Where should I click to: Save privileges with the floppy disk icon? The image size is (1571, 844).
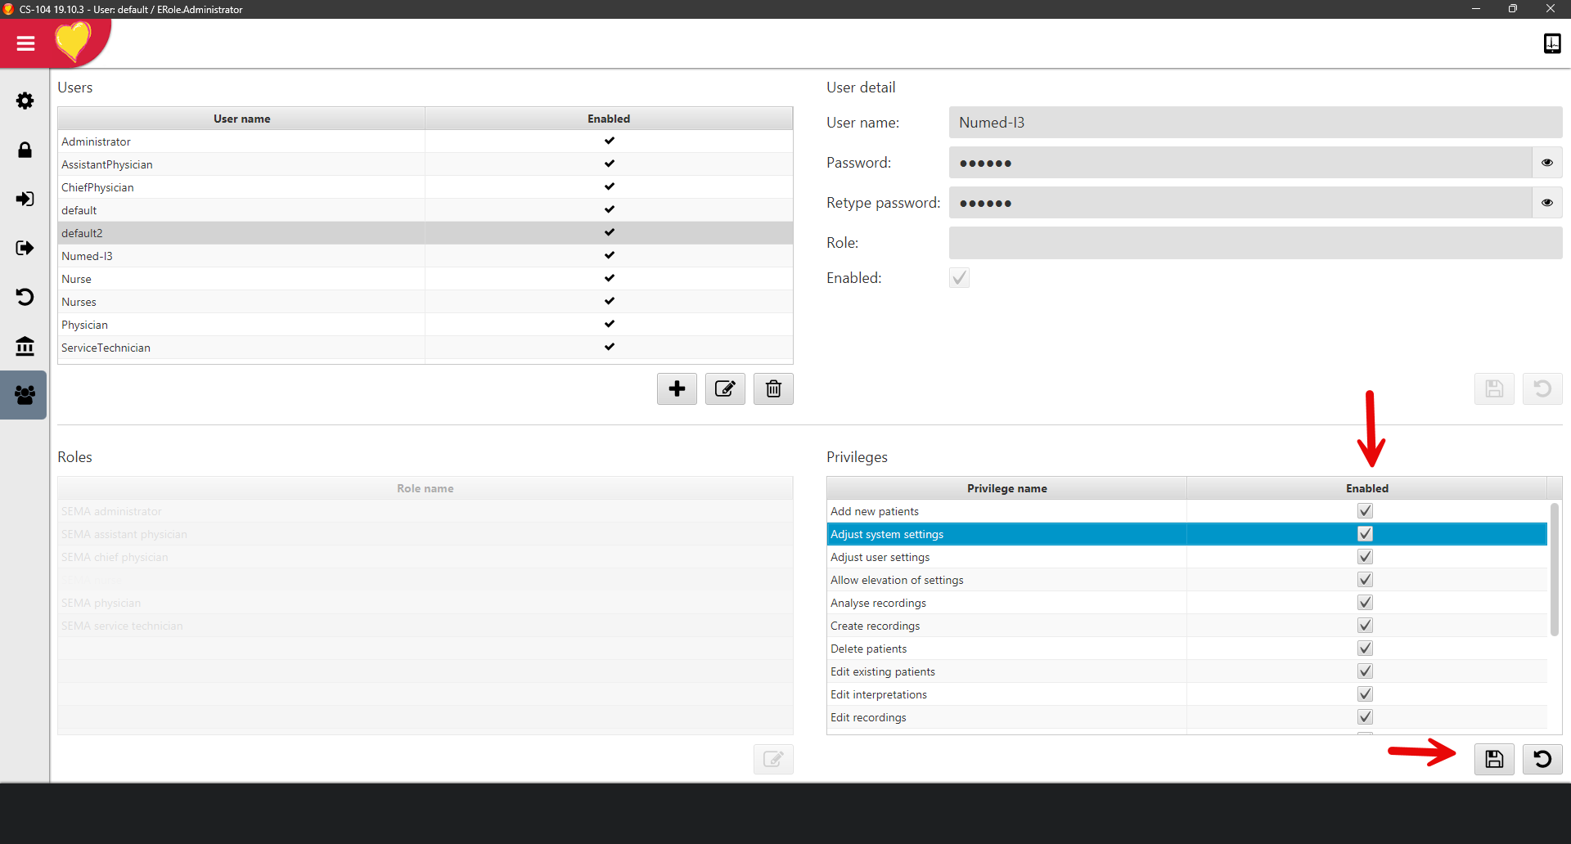click(1494, 759)
